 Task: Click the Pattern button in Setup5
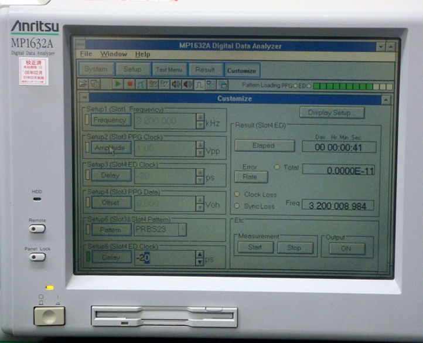111,230
